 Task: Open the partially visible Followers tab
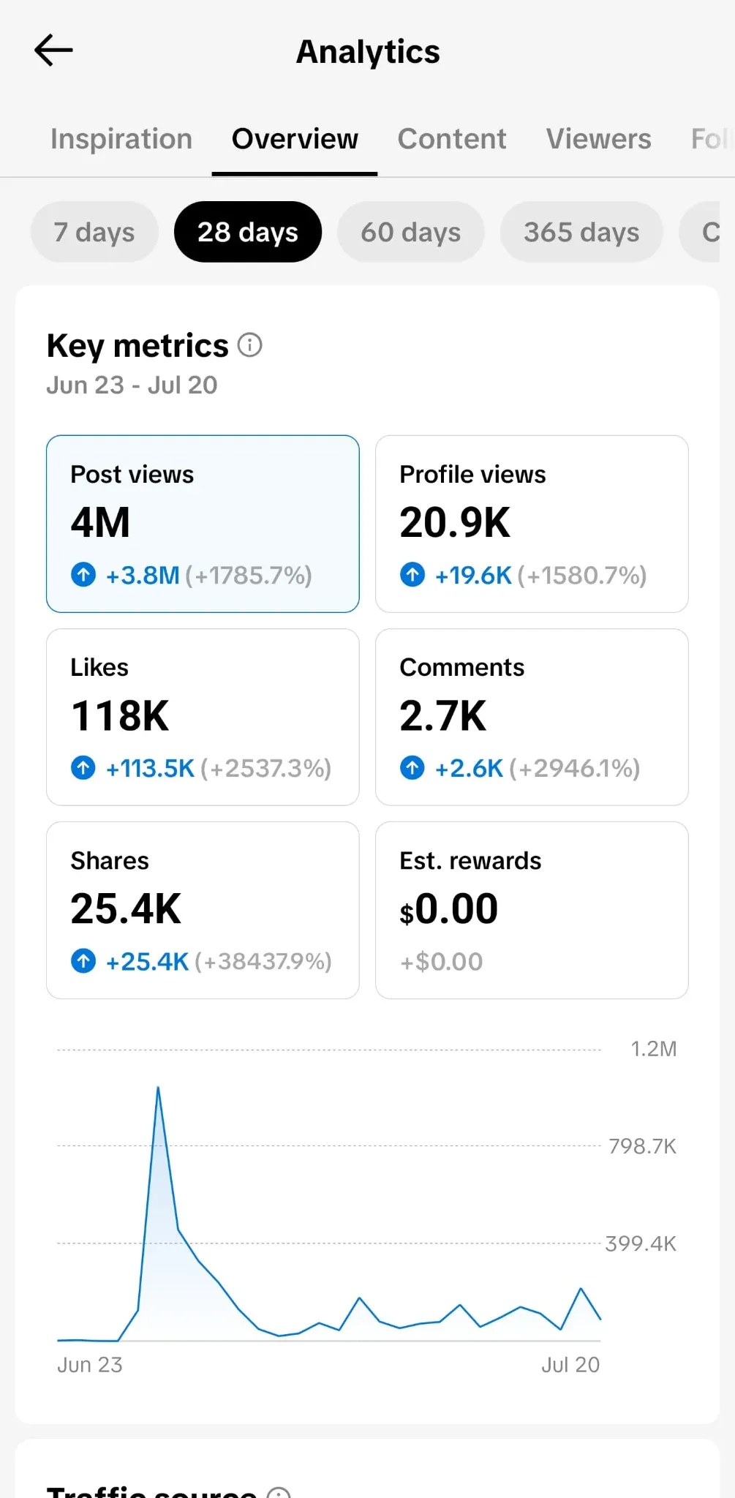pos(712,139)
